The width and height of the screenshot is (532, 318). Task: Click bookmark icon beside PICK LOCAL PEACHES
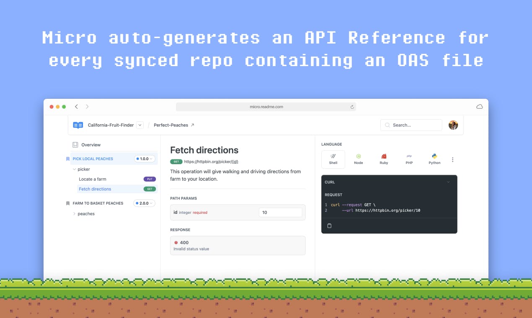click(x=68, y=159)
